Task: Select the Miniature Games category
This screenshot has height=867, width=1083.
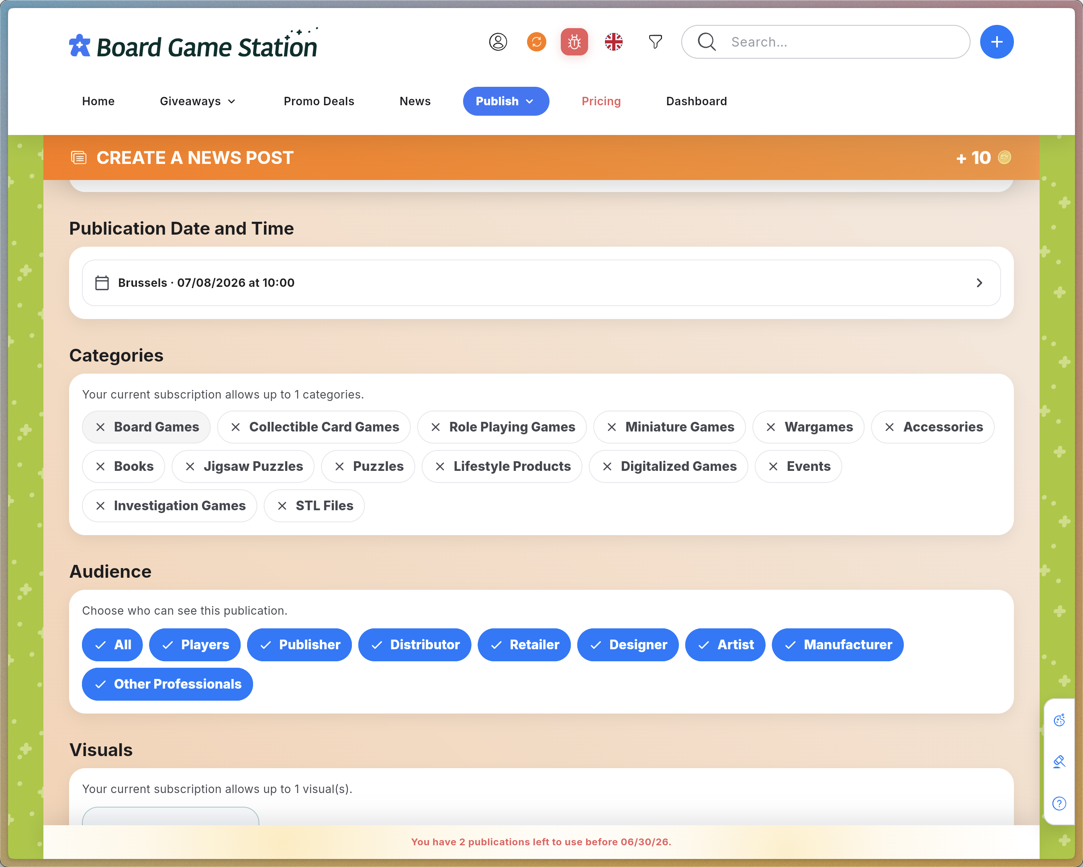Action: pyautogui.click(x=670, y=427)
